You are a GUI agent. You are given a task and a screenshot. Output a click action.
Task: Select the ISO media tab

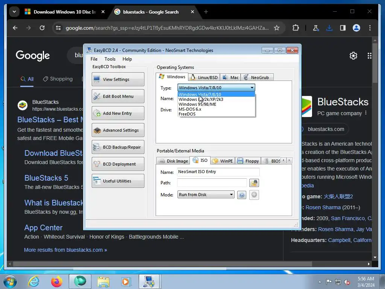click(x=200, y=160)
